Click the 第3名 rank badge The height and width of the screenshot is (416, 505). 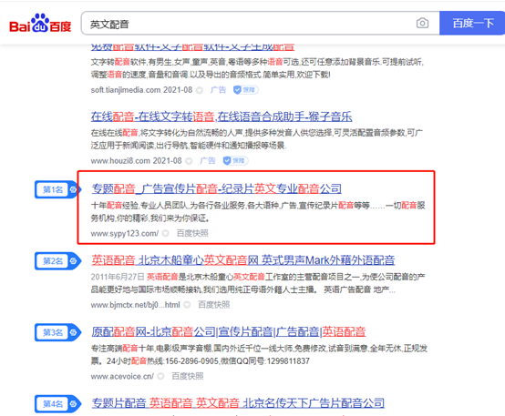click(x=58, y=332)
